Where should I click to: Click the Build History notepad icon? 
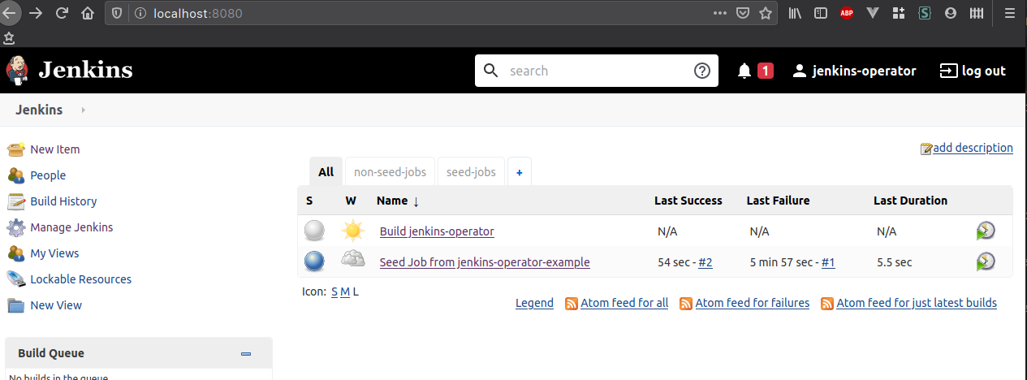pyautogui.click(x=16, y=201)
